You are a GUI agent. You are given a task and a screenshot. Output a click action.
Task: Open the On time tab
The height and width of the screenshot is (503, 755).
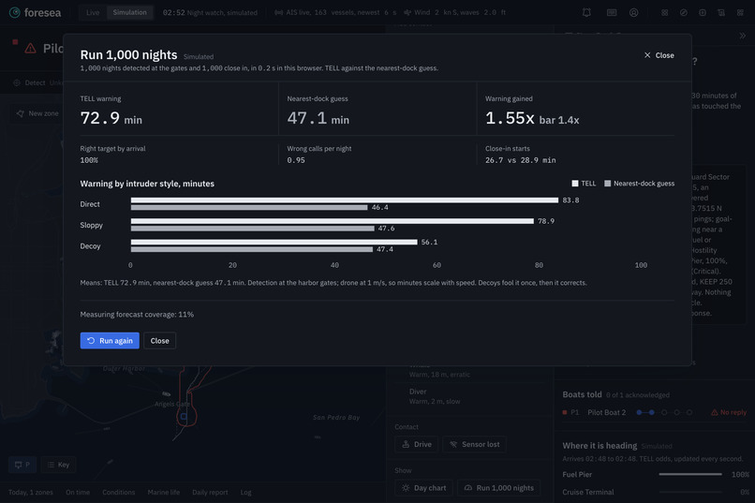click(78, 493)
